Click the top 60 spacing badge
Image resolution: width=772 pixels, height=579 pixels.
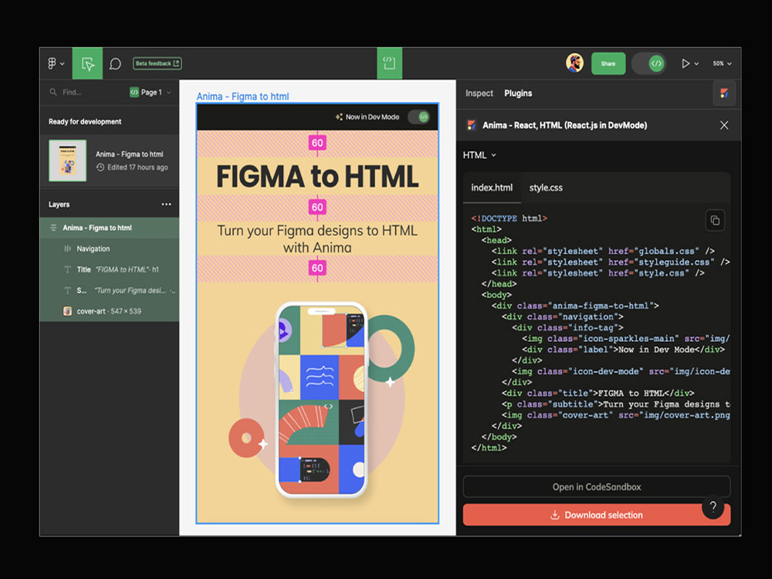coord(317,143)
